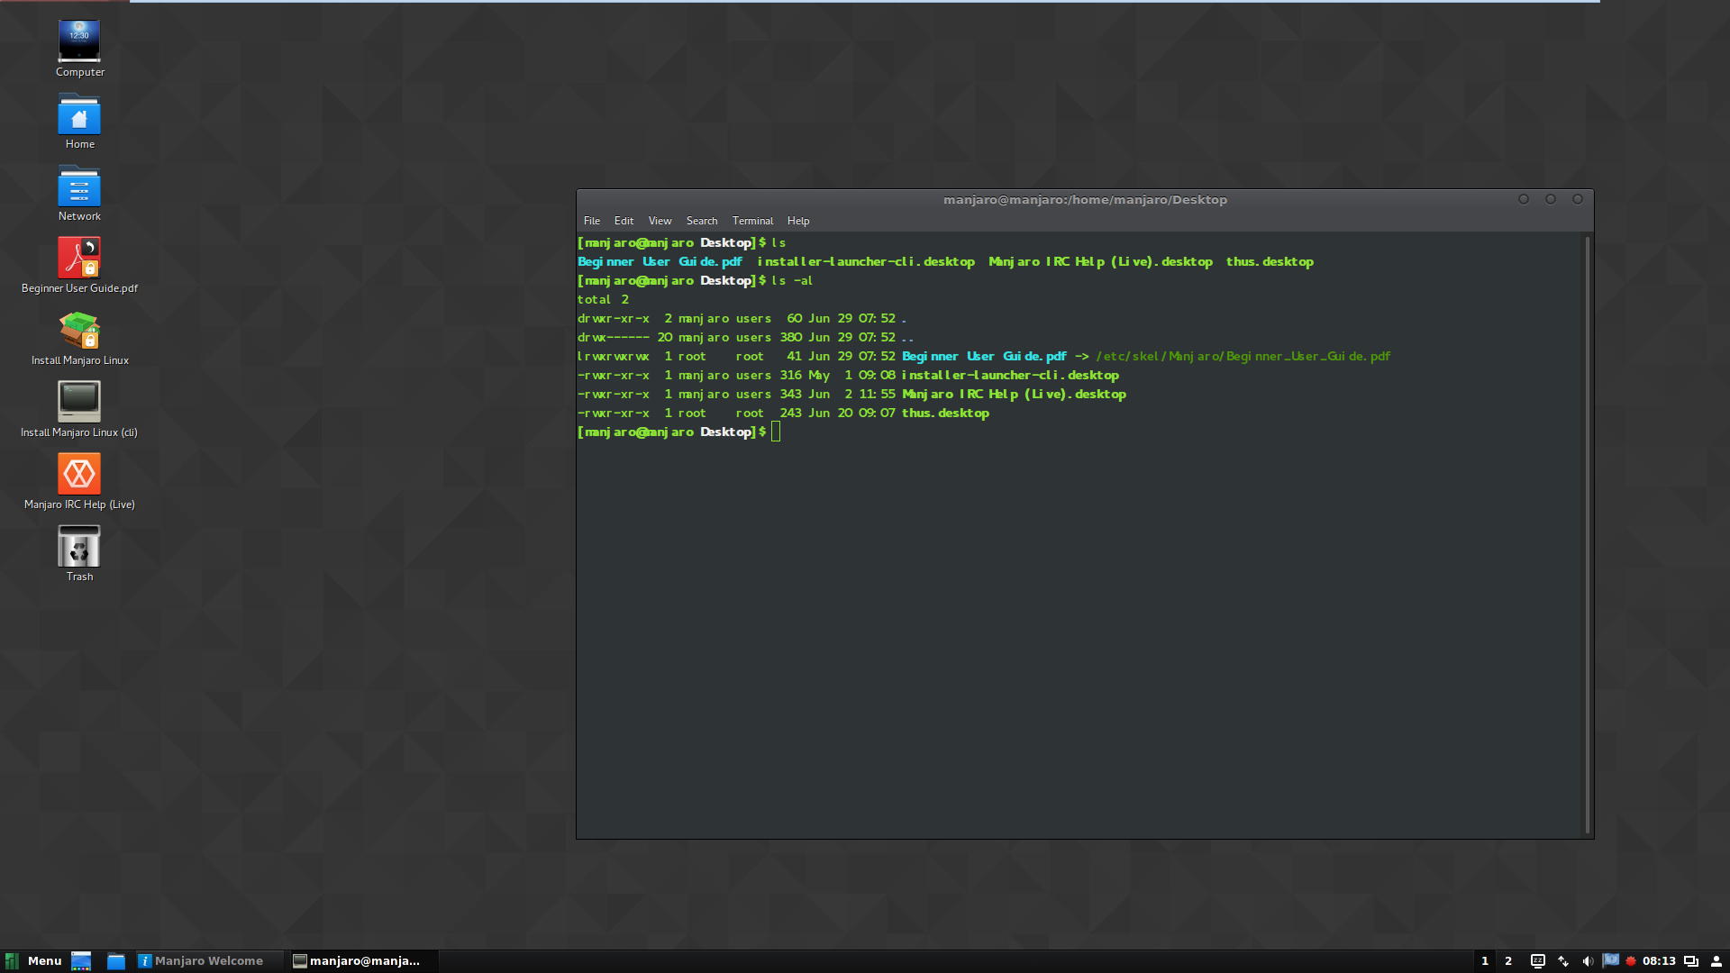This screenshot has width=1730, height=973.
Task: Launch the Install Manjaro Linux desktop icon
Action: (x=79, y=337)
